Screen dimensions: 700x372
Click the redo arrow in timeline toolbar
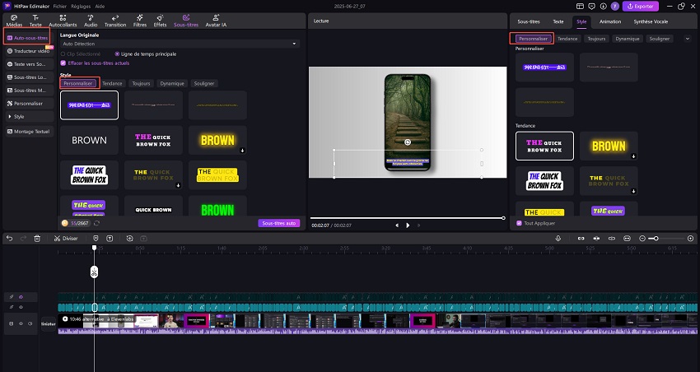click(23, 239)
